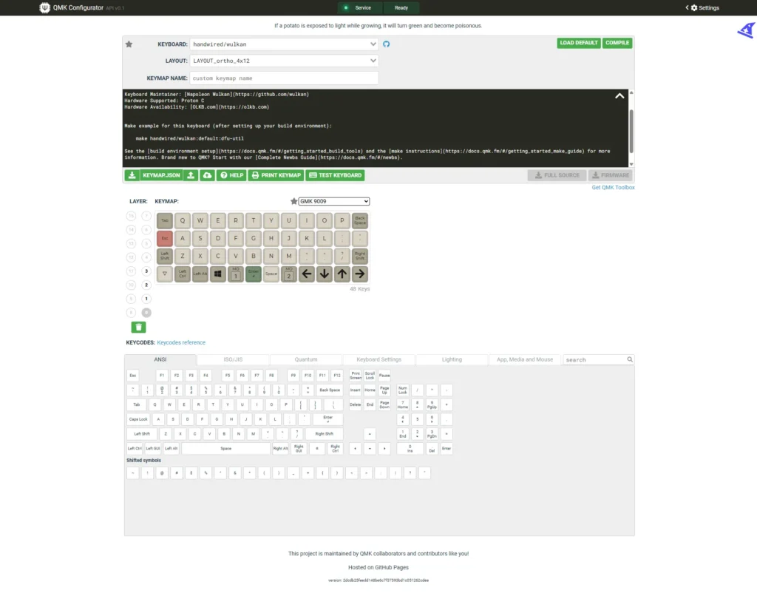The height and width of the screenshot is (610, 757).
Task: Click the download keymap JSON icon
Action: point(132,175)
